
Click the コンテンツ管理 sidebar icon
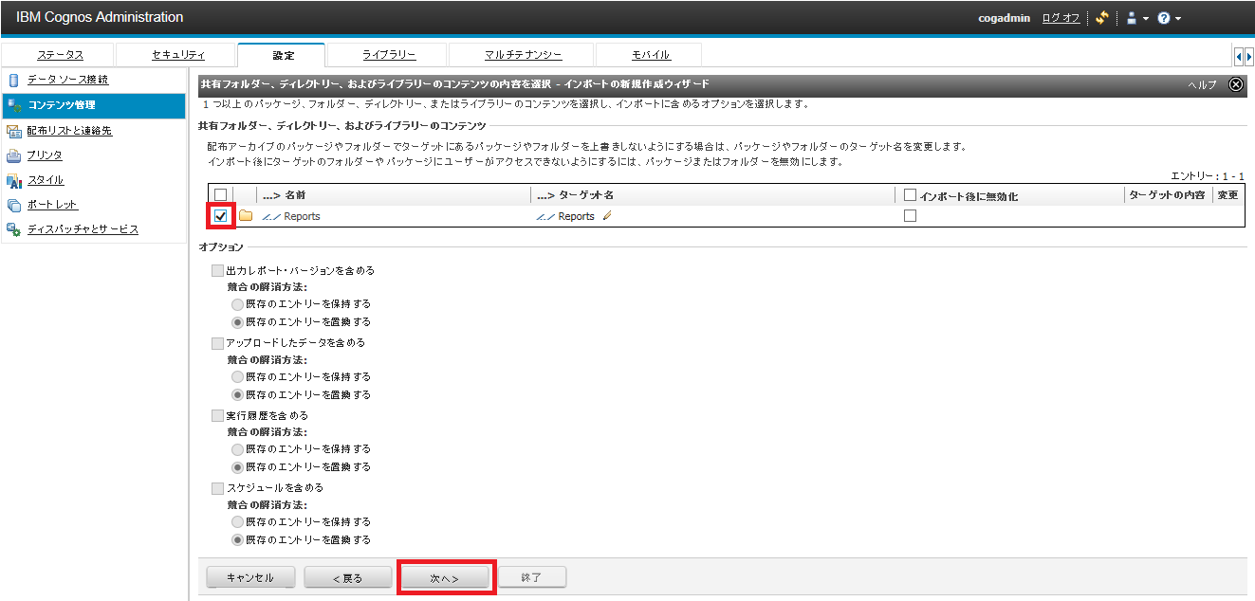pos(13,105)
